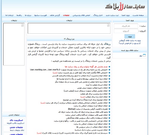
Task: Open تبلیغات متنی ad with جای تبلیغات شما
Action: click(x=16, y=127)
